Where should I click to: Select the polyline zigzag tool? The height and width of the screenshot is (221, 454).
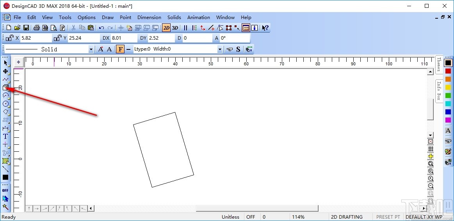(5, 79)
